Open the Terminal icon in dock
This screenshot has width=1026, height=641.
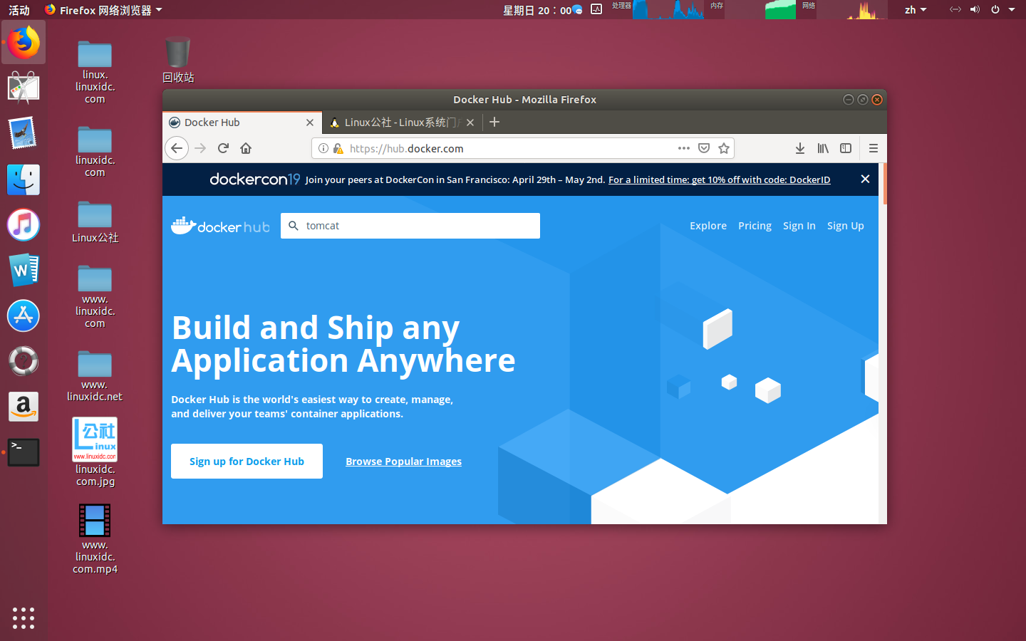pos(24,452)
